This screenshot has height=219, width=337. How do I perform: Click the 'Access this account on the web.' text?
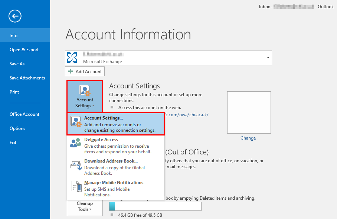click(x=150, y=107)
